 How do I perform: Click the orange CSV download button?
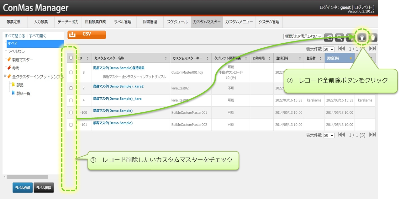87,35
